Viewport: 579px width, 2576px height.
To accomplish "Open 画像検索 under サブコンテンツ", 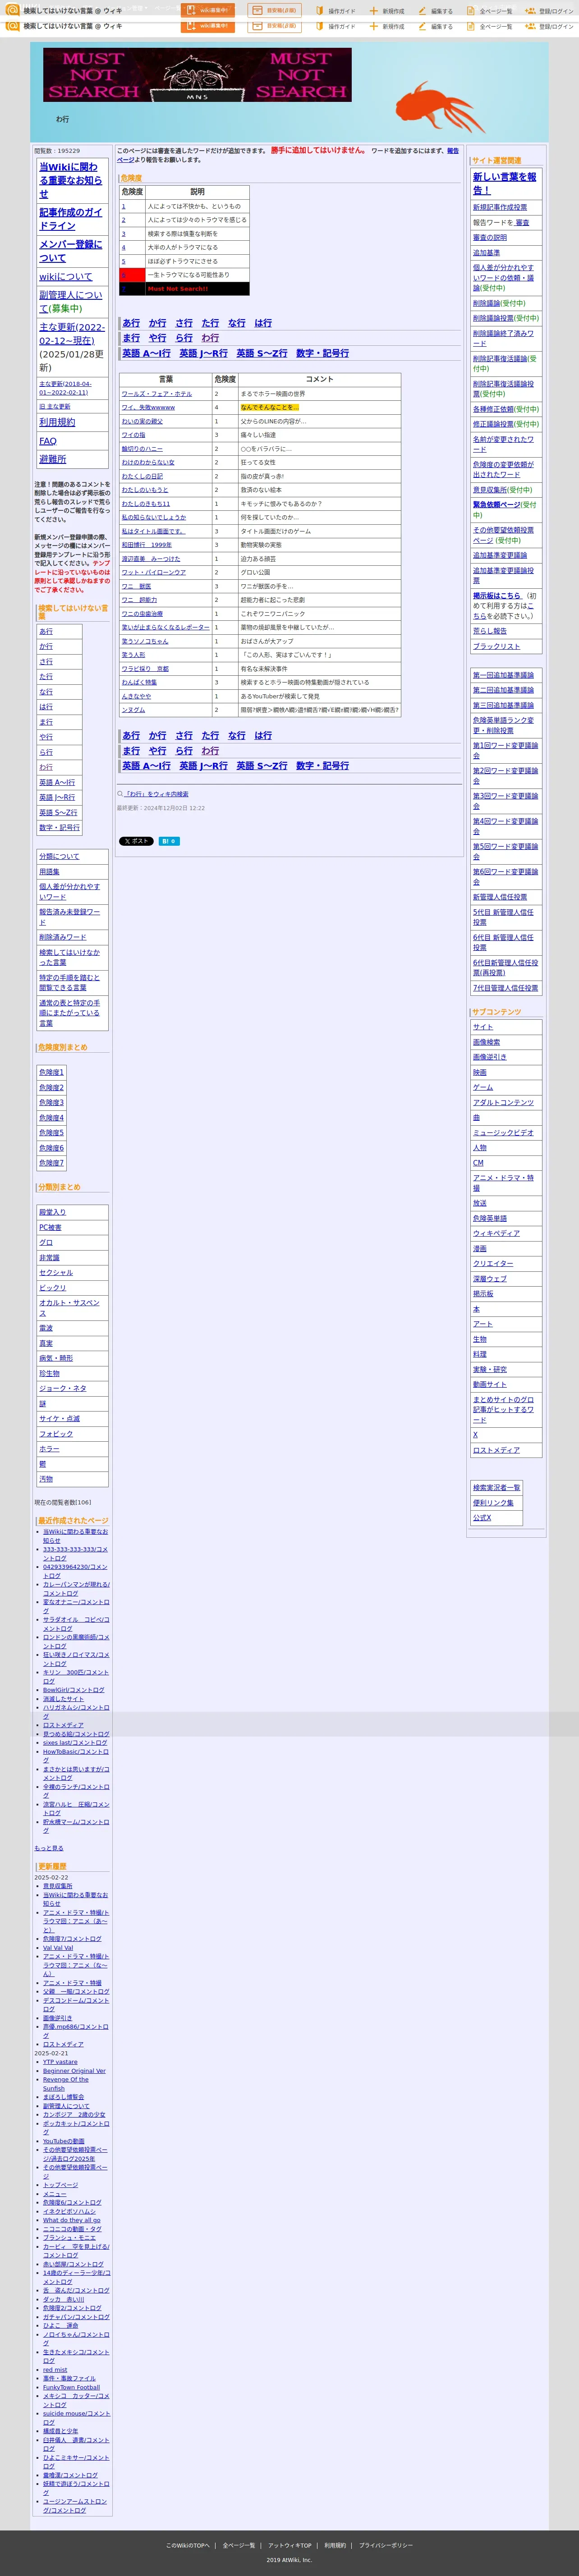I will (x=486, y=1042).
